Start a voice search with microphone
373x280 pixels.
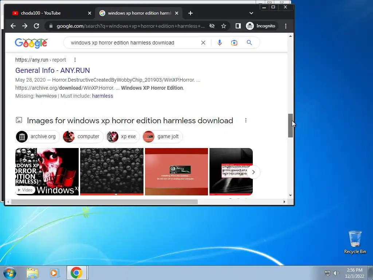(x=220, y=43)
